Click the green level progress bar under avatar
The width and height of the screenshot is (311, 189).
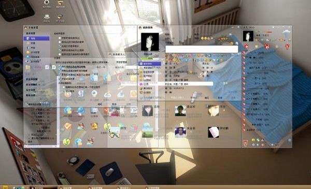[x=150, y=59]
